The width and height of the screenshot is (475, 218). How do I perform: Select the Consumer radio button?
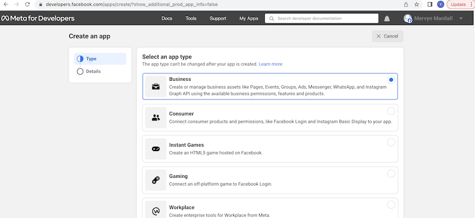(x=391, y=111)
